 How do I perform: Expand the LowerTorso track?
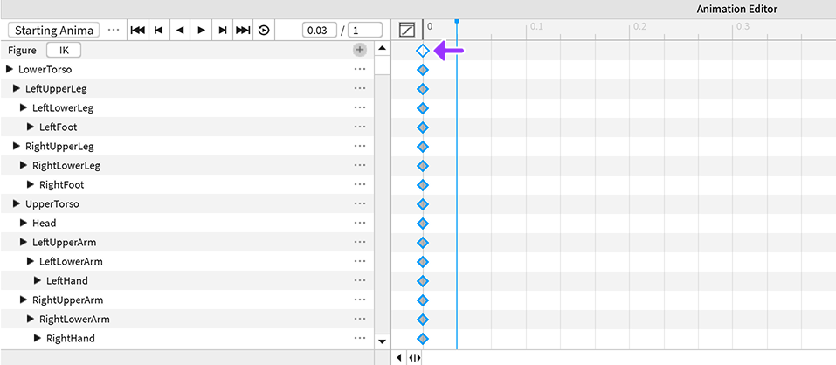click(9, 69)
